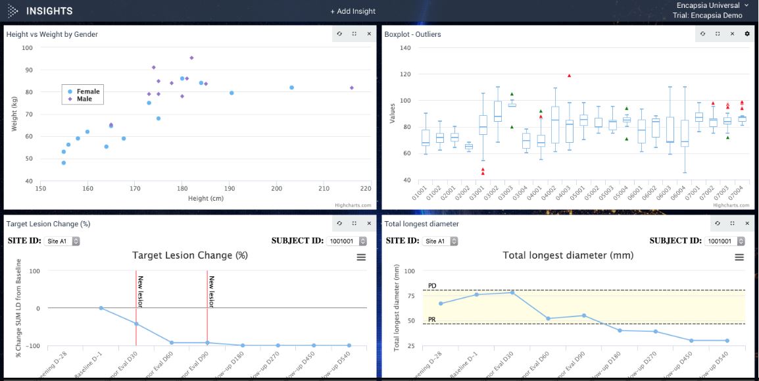Click the Height (cm) axis label
The width and height of the screenshot is (759, 381).
(x=206, y=199)
